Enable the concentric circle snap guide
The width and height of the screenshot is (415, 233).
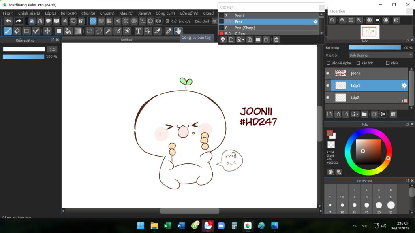click(x=134, y=21)
